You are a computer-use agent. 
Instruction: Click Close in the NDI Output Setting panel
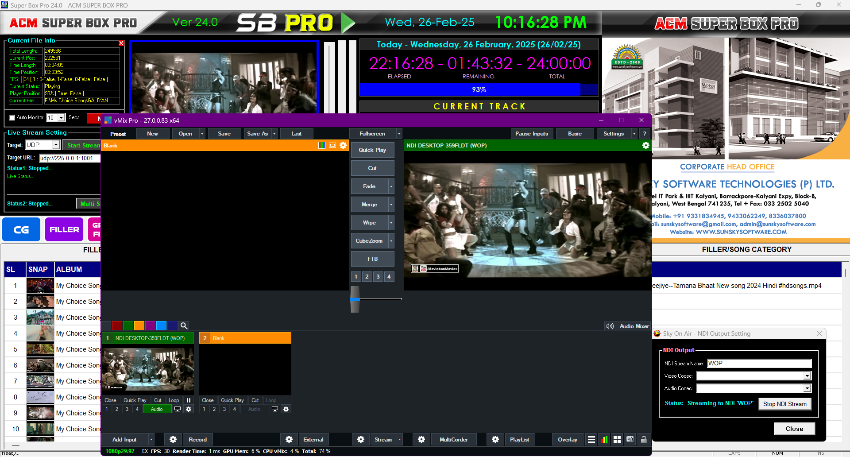[x=795, y=429]
